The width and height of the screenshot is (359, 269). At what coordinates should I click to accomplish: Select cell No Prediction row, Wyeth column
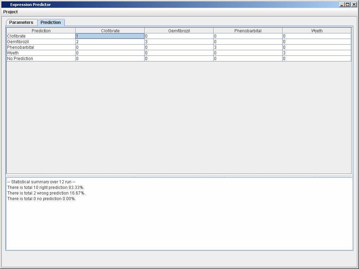[x=317, y=58]
